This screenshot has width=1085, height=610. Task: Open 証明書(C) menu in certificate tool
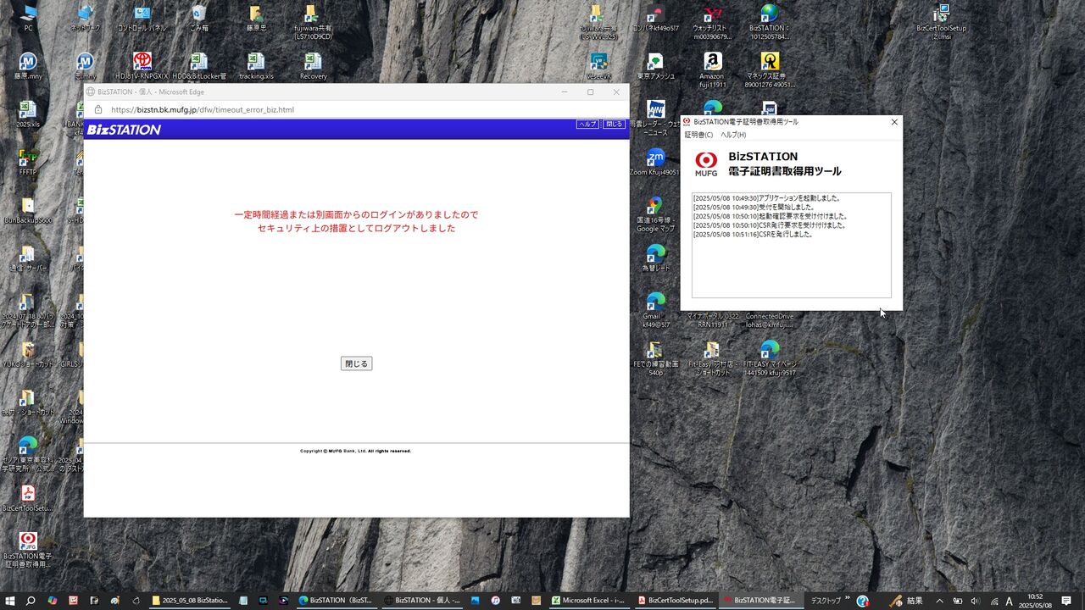click(699, 135)
